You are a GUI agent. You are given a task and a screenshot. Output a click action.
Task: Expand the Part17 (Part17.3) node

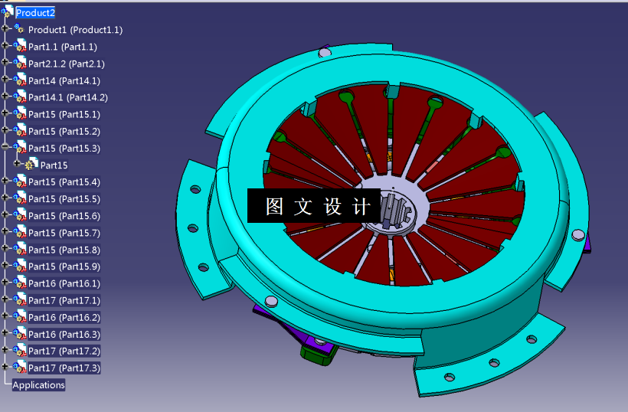pos(5,366)
